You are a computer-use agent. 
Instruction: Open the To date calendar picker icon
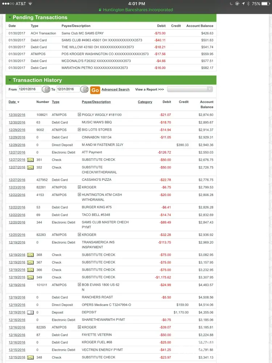(85, 89)
